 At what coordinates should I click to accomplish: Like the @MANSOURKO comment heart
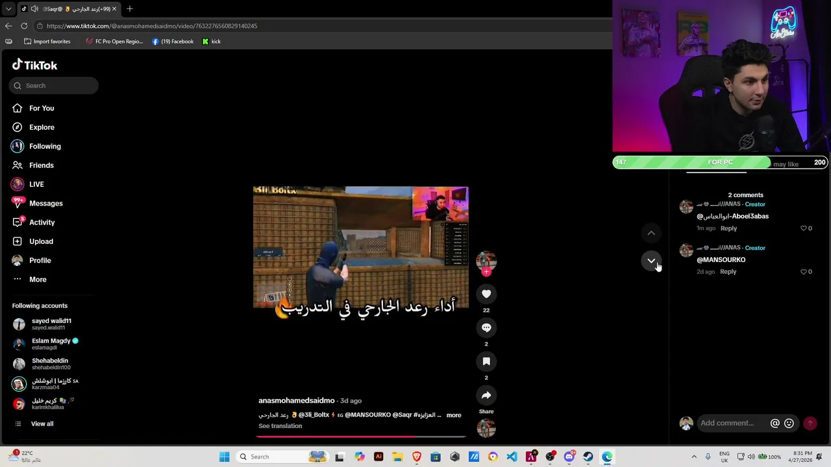(803, 272)
